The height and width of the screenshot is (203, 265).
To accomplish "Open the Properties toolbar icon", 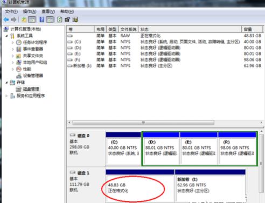I will [x=67, y=19].
